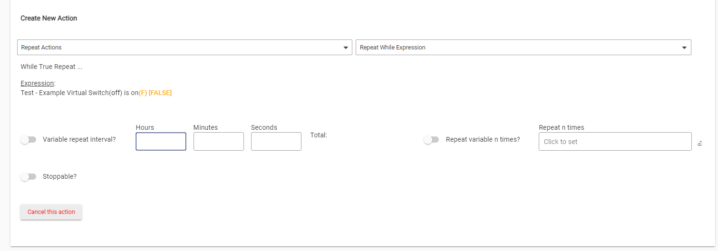Select the Seconds input box

(276, 142)
